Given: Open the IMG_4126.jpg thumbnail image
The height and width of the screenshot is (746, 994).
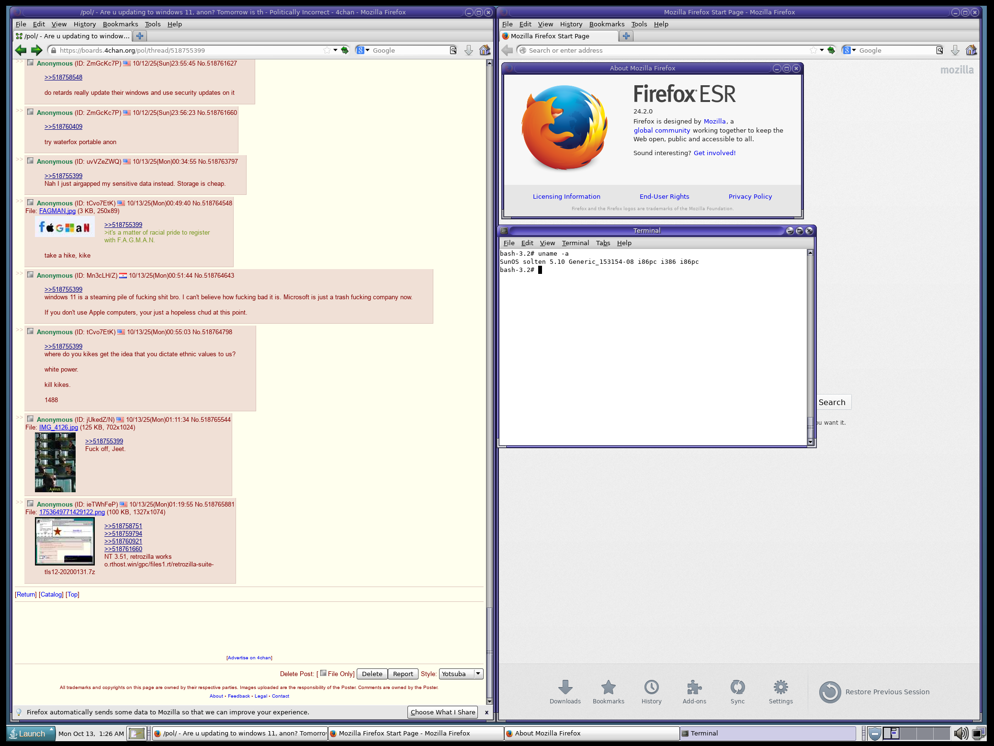Looking at the screenshot, I should pos(55,462).
